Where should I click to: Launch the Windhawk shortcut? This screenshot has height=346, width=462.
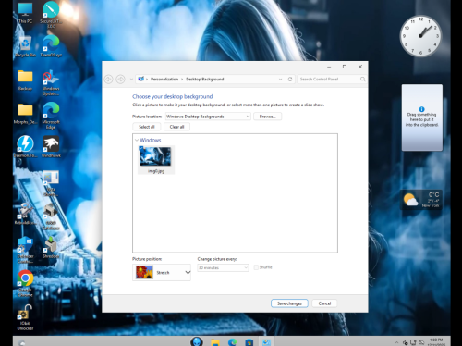(x=51, y=146)
